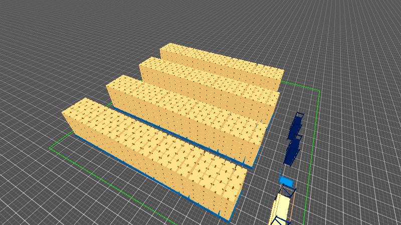401x225 pixels.
Task: Select the light blue pallet object
Action: tap(286, 180)
